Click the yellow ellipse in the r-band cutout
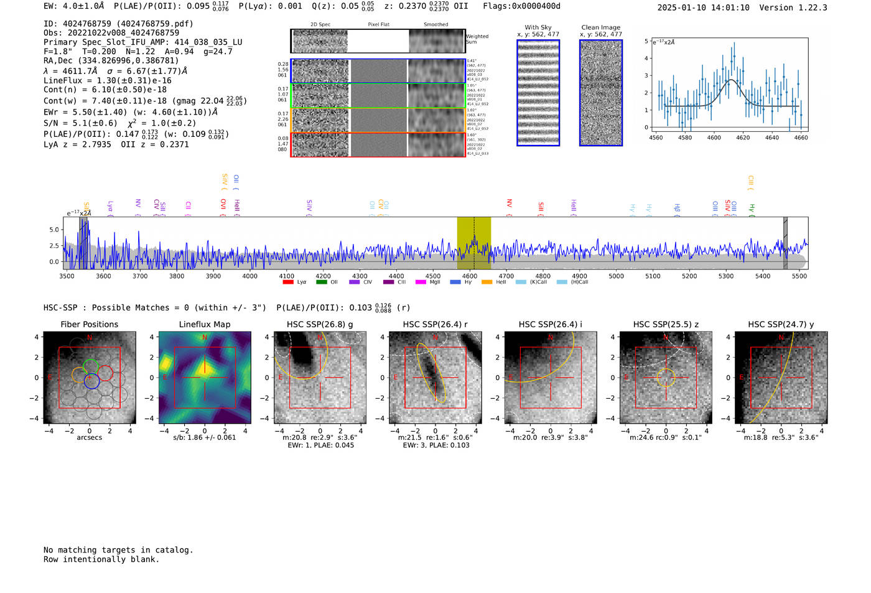Viewport: 871px width, 593px height. tap(432, 373)
